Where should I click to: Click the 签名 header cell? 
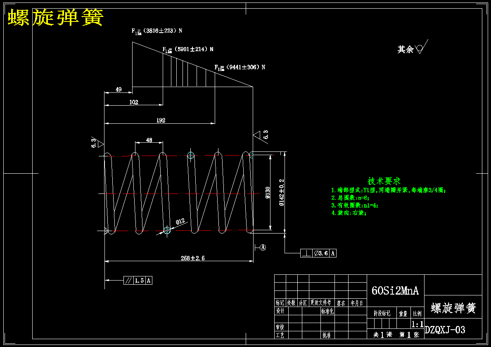[342, 302]
